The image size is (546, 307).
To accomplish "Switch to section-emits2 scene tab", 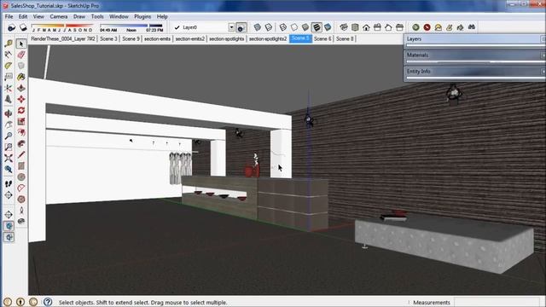I will [x=189, y=39].
